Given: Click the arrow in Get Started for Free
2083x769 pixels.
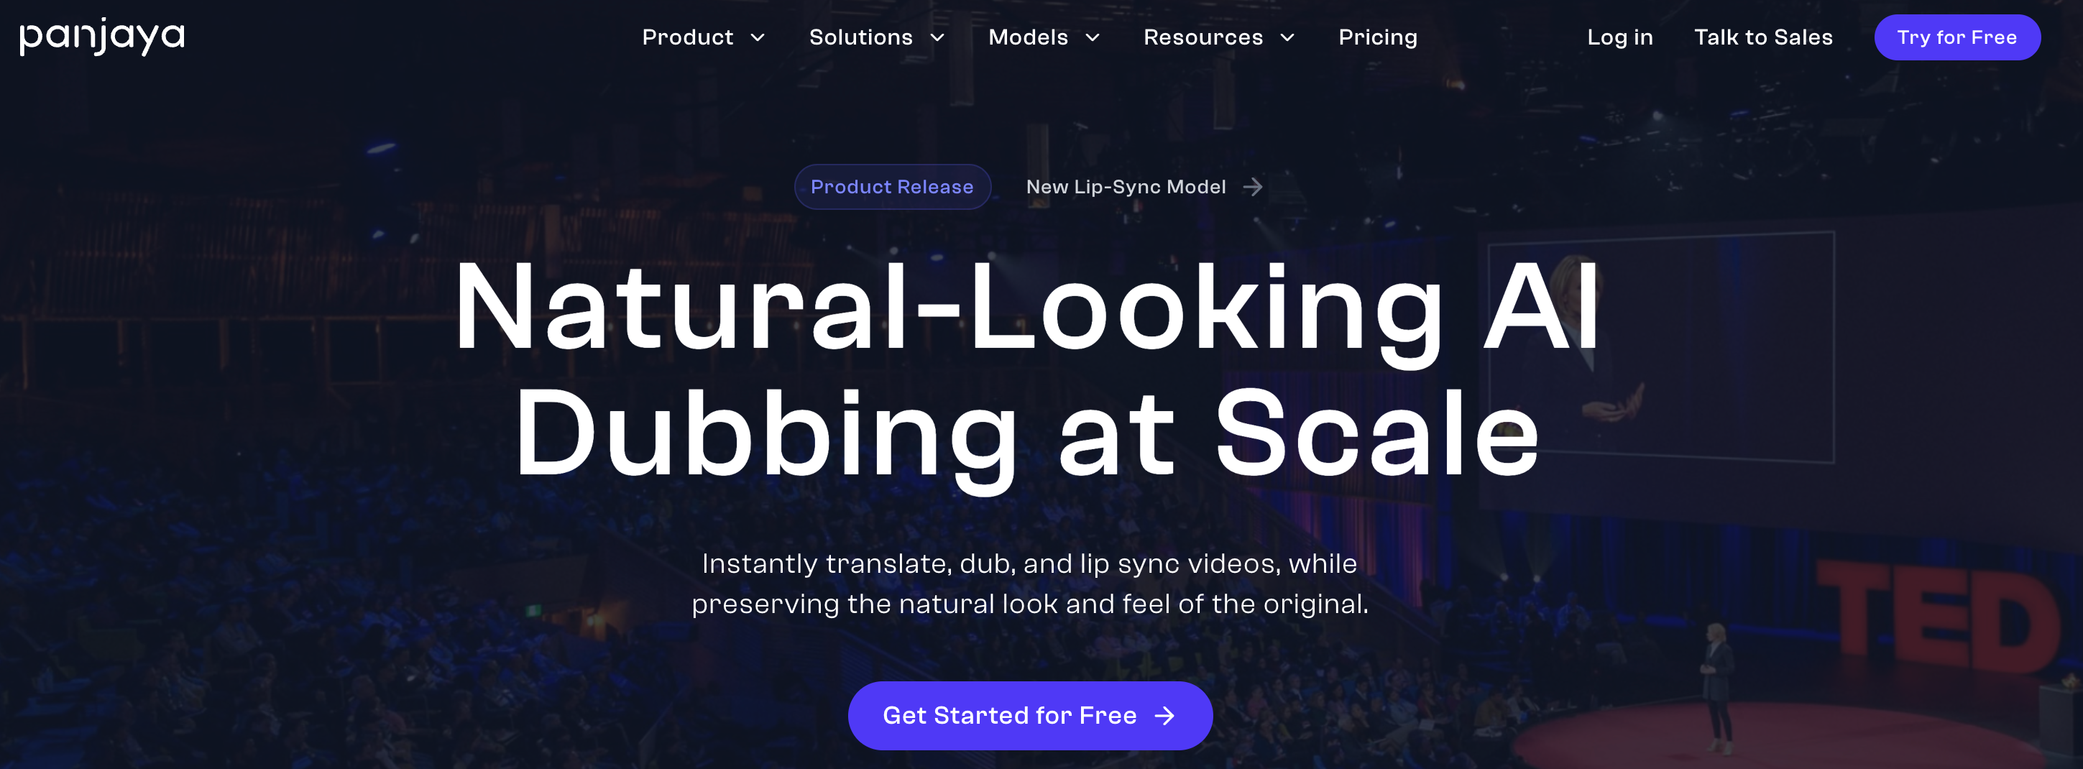Looking at the screenshot, I should 1164,716.
